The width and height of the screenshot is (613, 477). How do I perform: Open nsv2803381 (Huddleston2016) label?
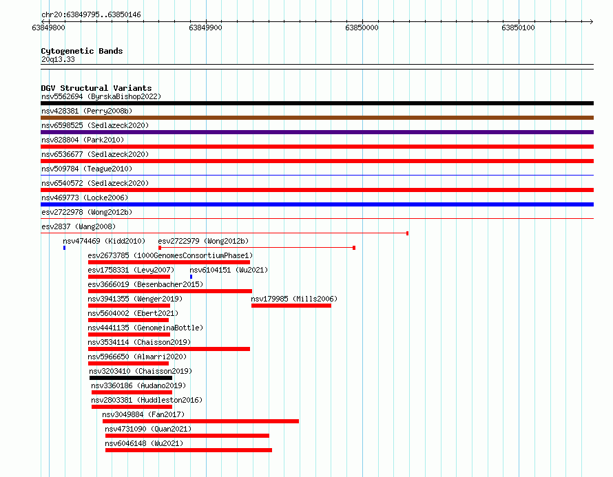pyautogui.click(x=147, y=400)
